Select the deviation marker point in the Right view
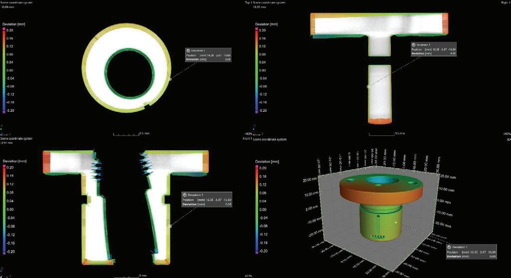This screenshot has width=511, height=278. (368, 87)
